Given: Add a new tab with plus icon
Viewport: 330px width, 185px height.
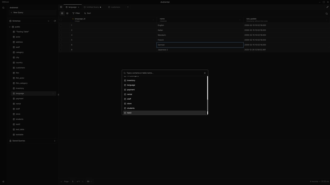Looking at the screenshot, I should (128, 7).
